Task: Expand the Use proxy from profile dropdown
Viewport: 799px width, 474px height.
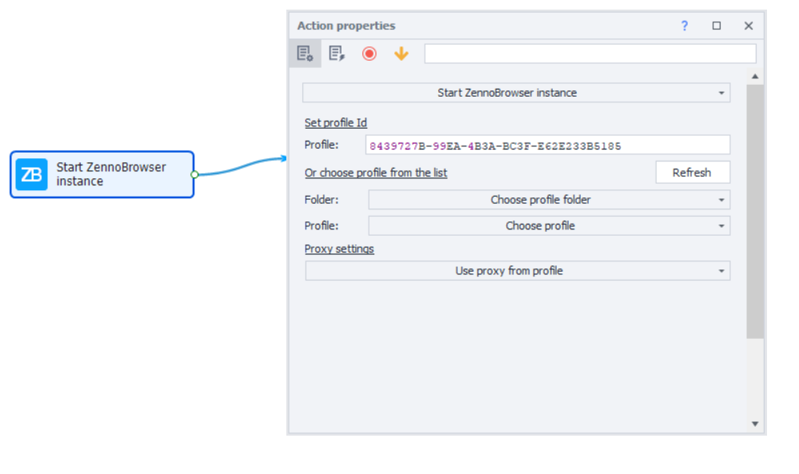Action: click(x=517, y=271)
